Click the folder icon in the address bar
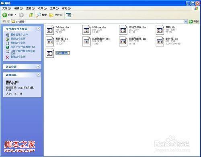The height and width of the screenshot is (157, 201). (13, 22)
